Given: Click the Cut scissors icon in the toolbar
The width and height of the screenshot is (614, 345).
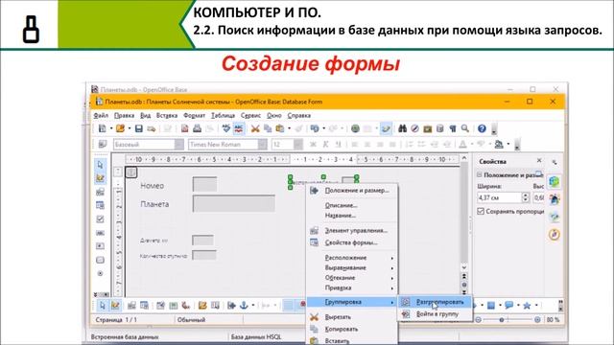Looking at the screenshot, I should [255, 128].
